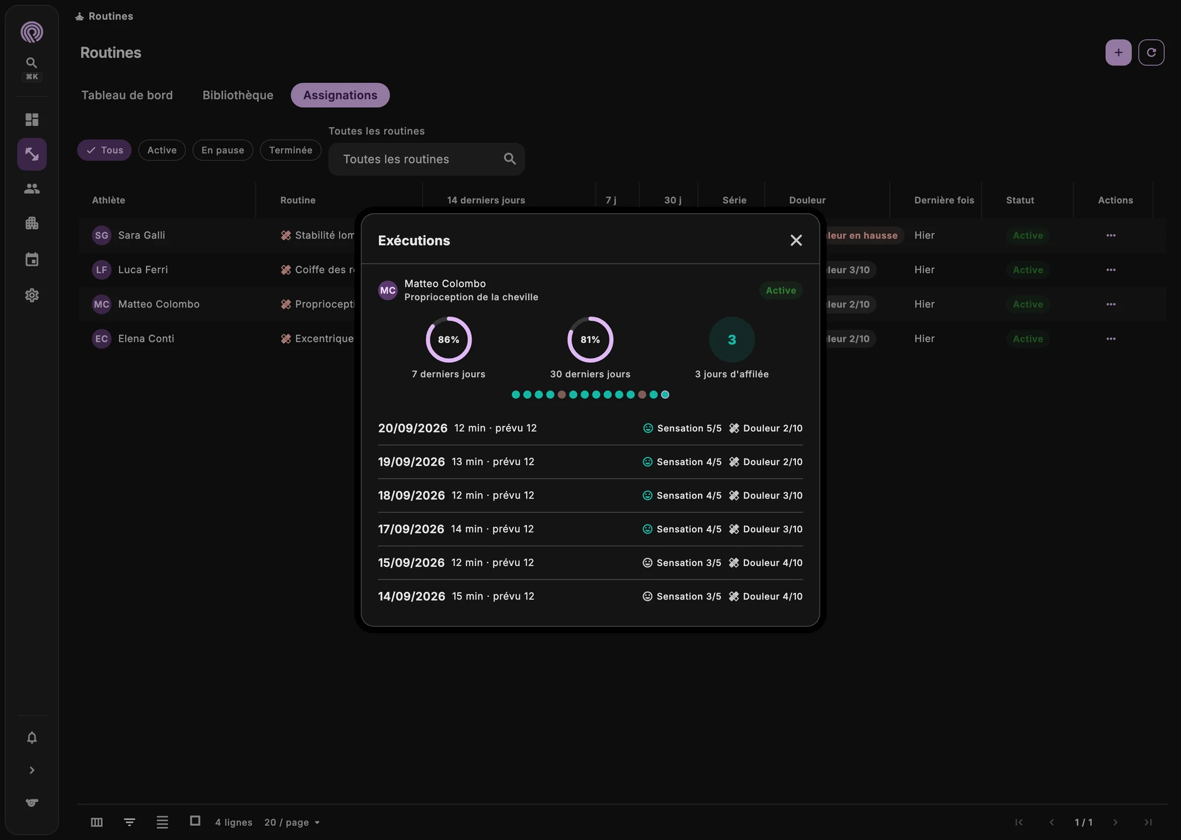This screenshot has height=840, width=1181.
Task: Open the 20 / page dropdown
Action: coord(292,822)
